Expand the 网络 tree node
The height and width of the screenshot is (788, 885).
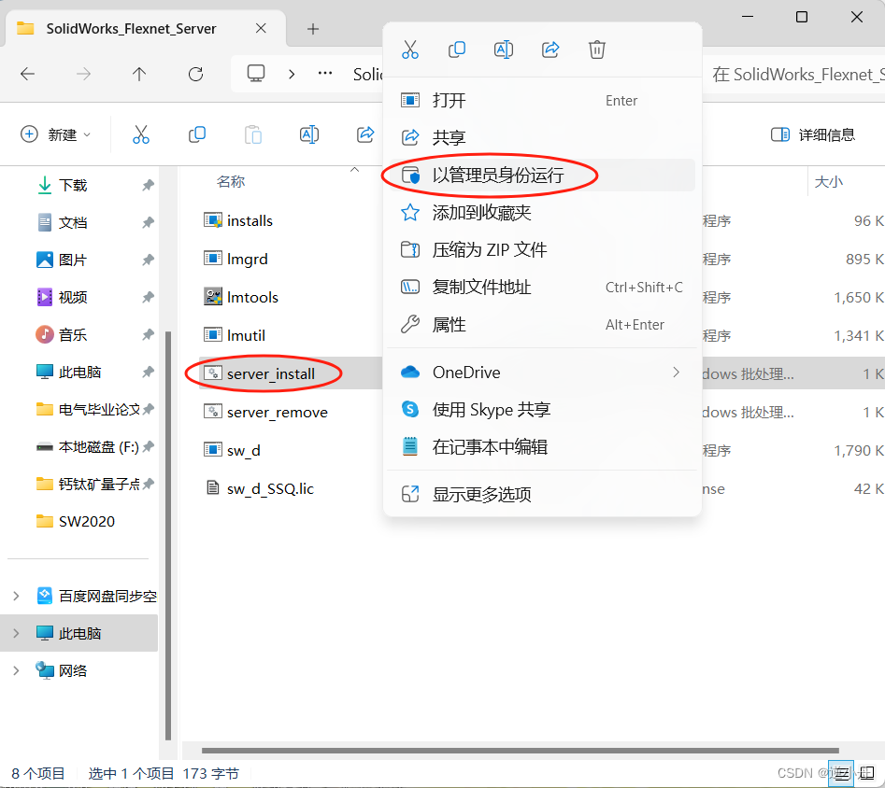16,670
